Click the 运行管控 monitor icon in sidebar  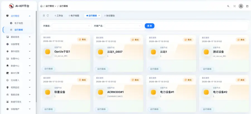(x=7, y=16)
